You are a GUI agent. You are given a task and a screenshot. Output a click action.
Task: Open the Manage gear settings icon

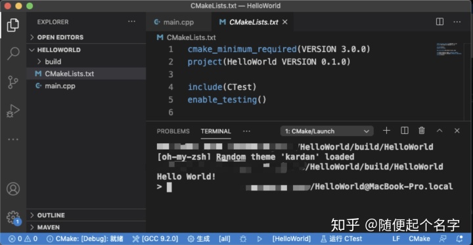[13, 217]
